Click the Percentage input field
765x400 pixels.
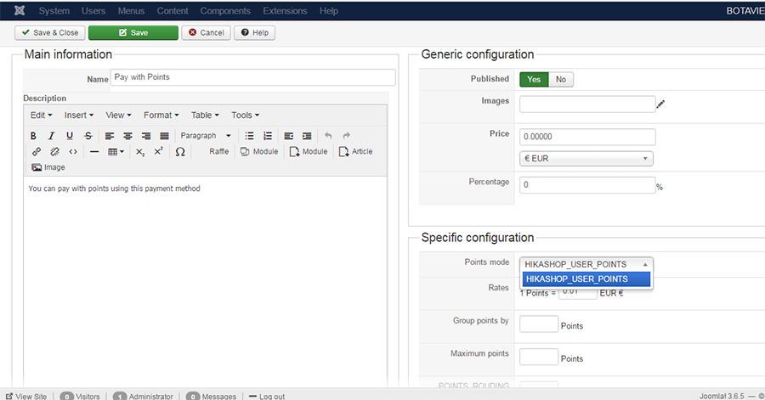[x=587, y=185]
